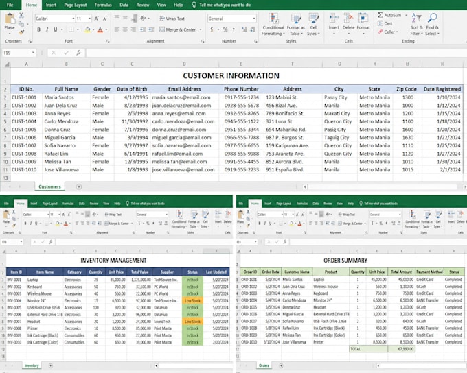Increase font size with the large A icon in the Customers window

click(97, 19)
